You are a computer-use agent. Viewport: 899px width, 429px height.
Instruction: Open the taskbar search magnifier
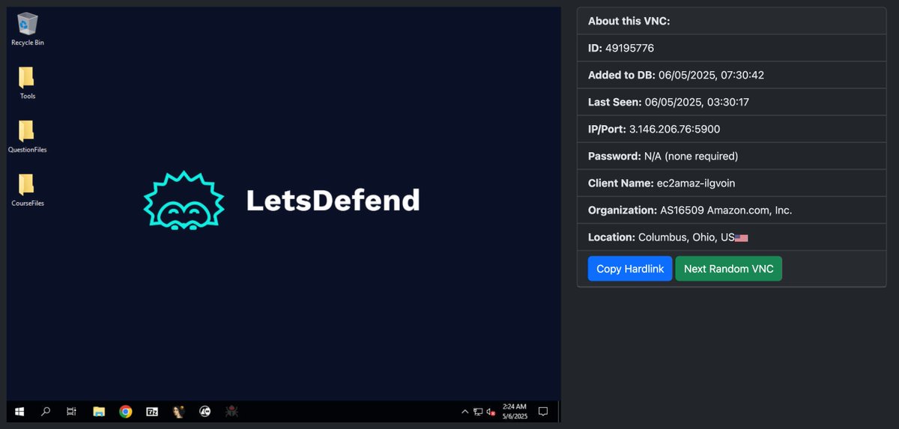click(x=46, y=411)
